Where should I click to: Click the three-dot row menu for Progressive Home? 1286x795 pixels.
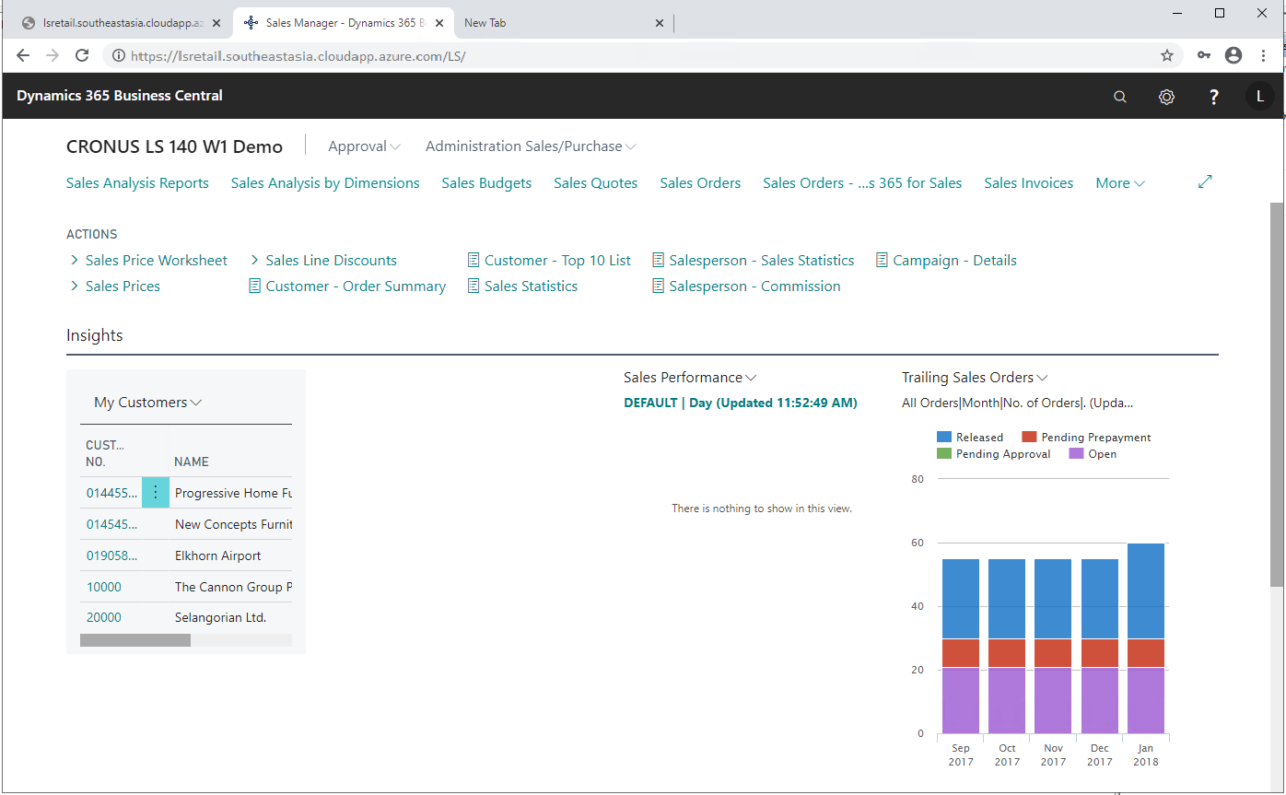[x=156, y=492]
